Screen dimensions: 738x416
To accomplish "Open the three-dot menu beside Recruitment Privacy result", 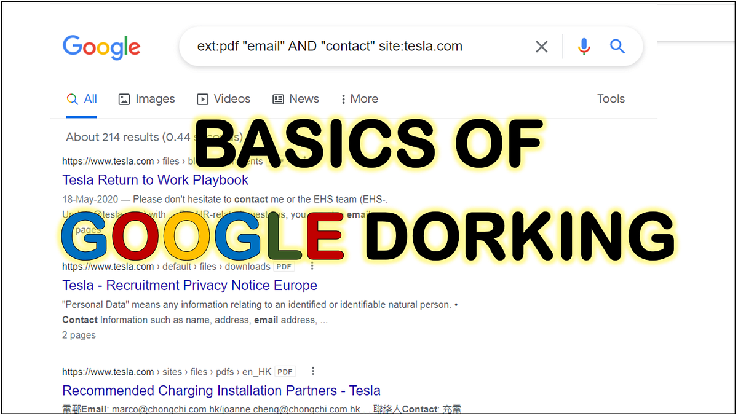I will tap(312, 266).
